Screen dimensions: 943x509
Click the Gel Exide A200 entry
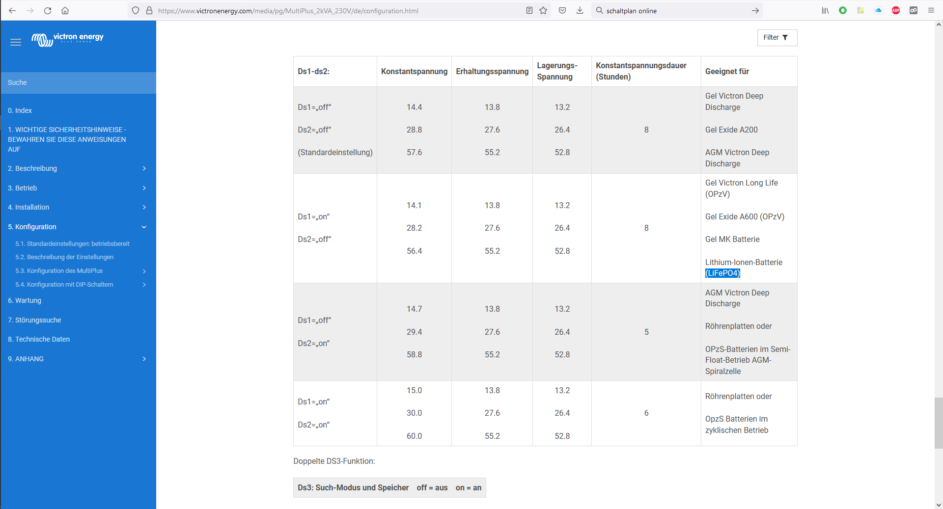731,130
